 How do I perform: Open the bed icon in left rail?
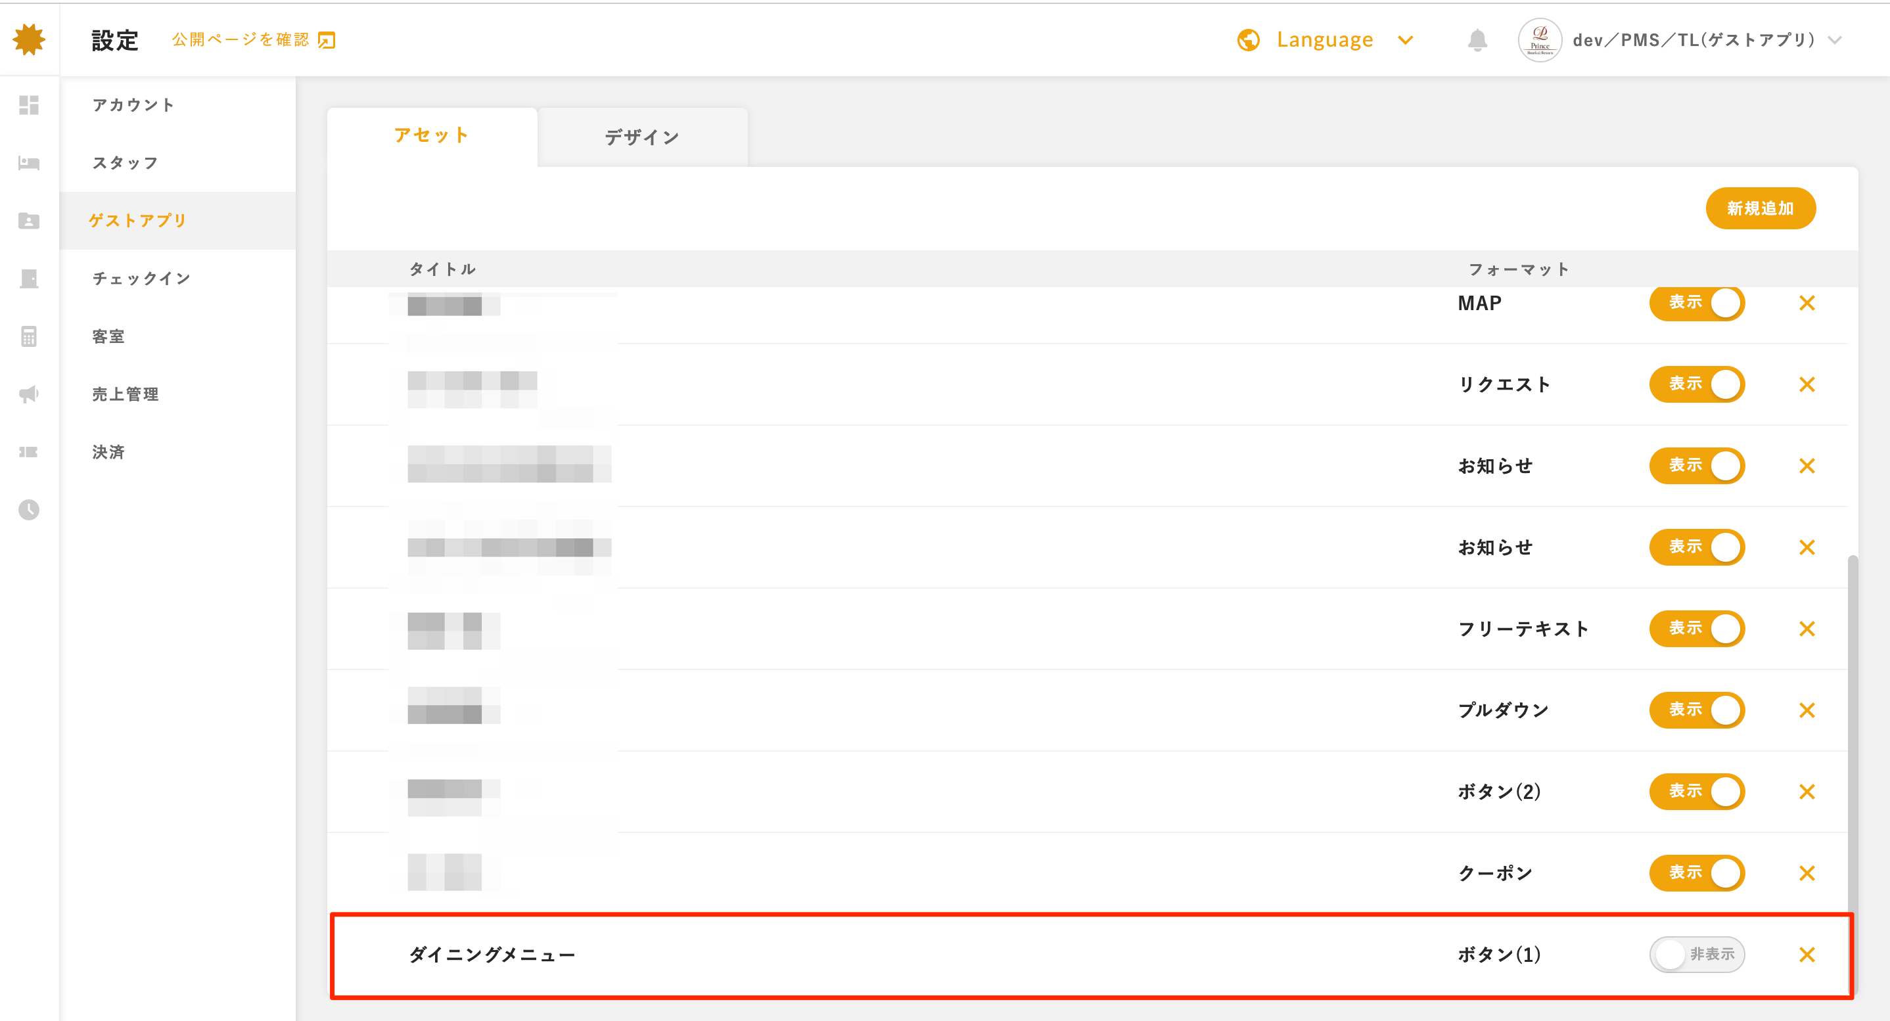tap(30, 163)
